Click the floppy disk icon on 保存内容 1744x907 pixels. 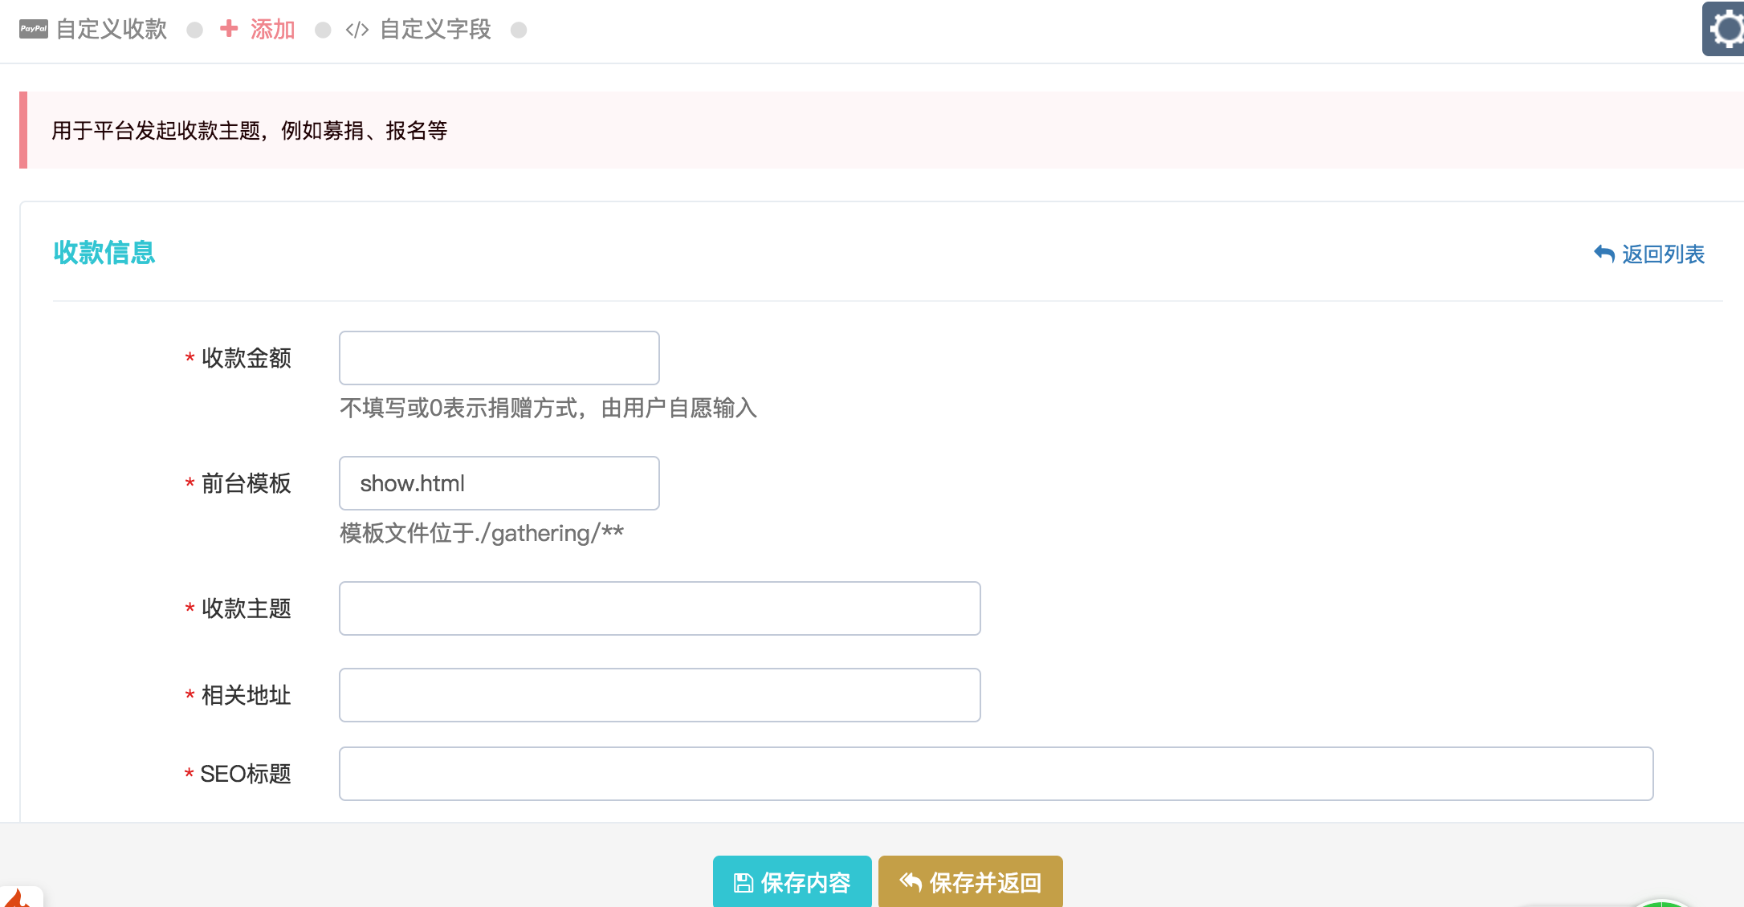click(744, 883)
